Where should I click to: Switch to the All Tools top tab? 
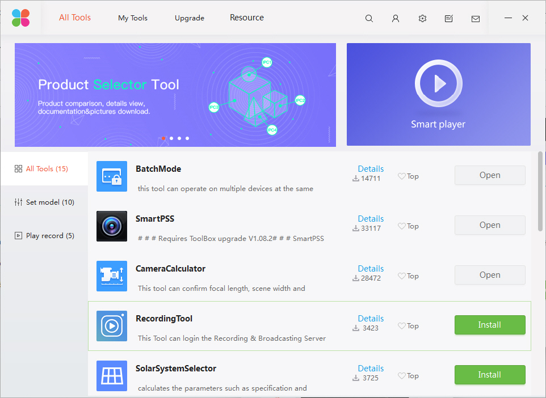[75, 18]
